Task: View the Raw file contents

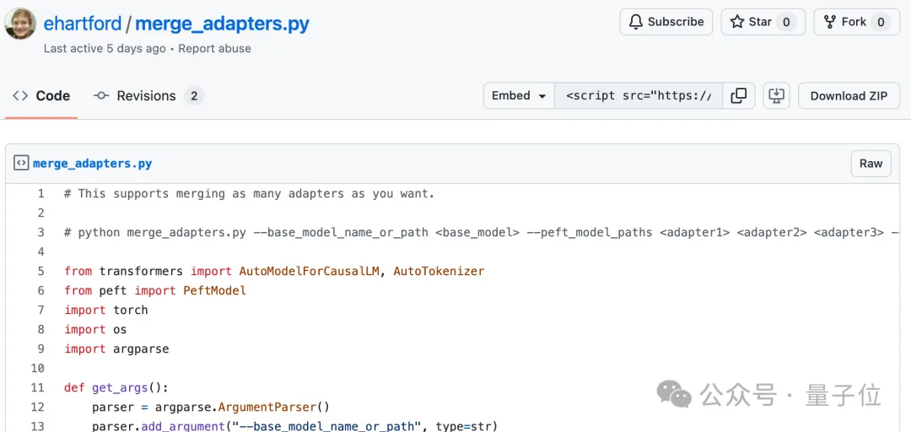Action: click(x=871, y=164)
